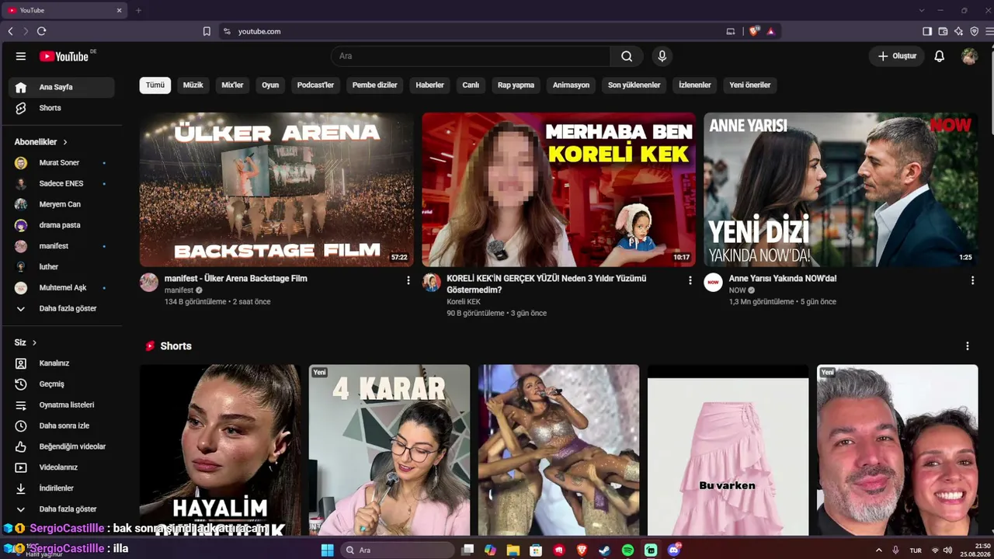994x559 pixels.
Task: Open the Shorts section more options
Action: coord(967,346)
